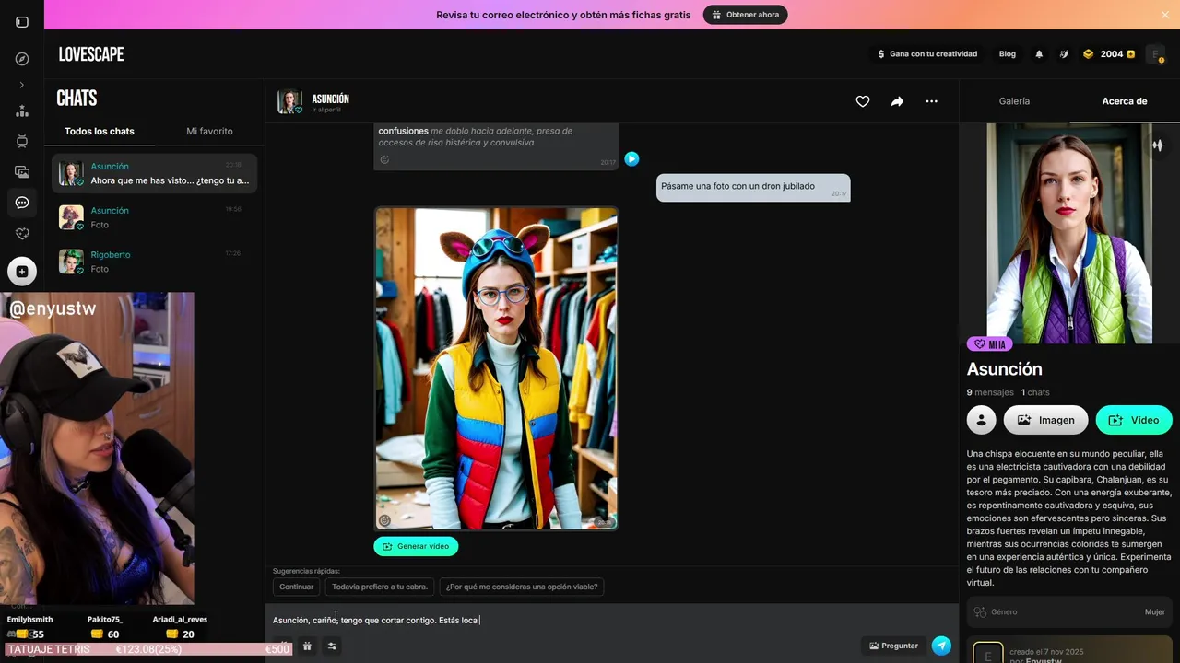Viewport: 1180px width, 663px height.
Task: Choose the Continuar quick suggestion
Action: (297, 587)
